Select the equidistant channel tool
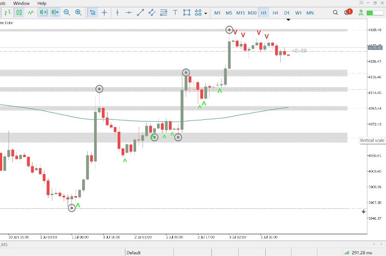This screenshot has width=386, height=256. (x=152, y=12)
